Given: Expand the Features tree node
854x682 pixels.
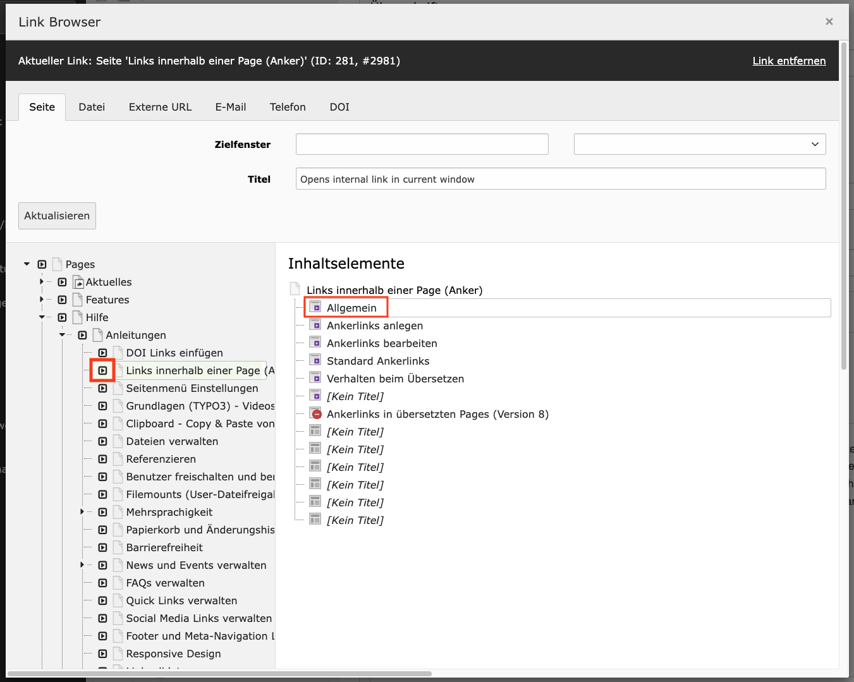Looking at the screenshot, I should [42, 300].
